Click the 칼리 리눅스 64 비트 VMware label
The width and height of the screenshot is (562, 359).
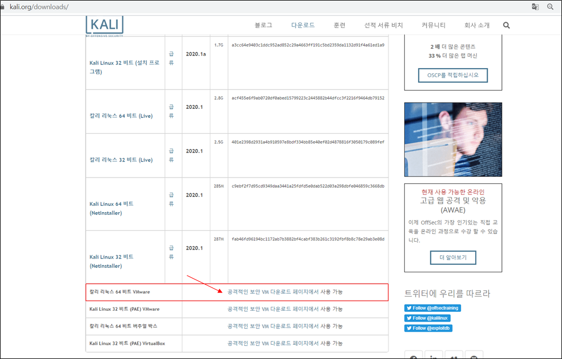[x=120, y=292]
